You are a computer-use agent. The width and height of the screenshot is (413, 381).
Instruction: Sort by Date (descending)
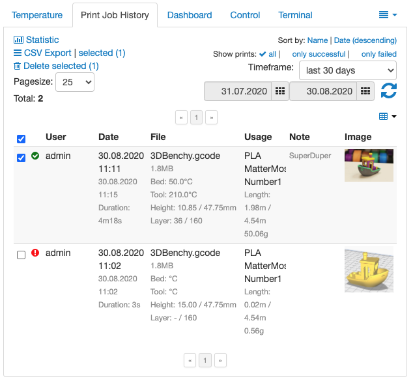click(x=365, y=40)
